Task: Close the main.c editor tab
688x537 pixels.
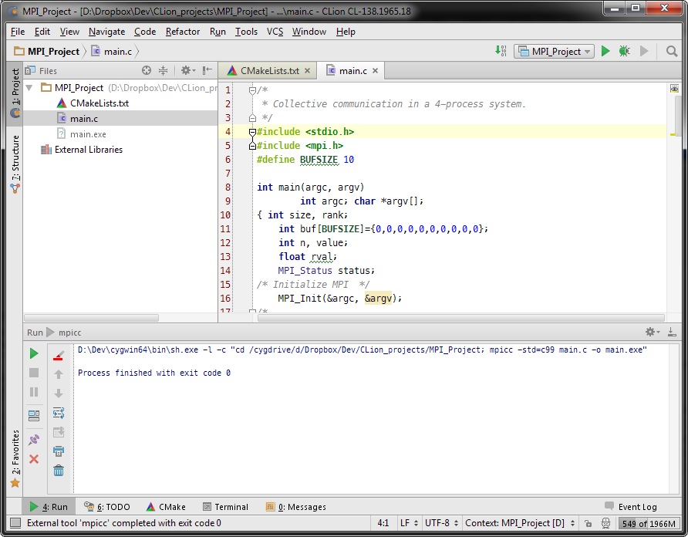Action: coord(375,71)
